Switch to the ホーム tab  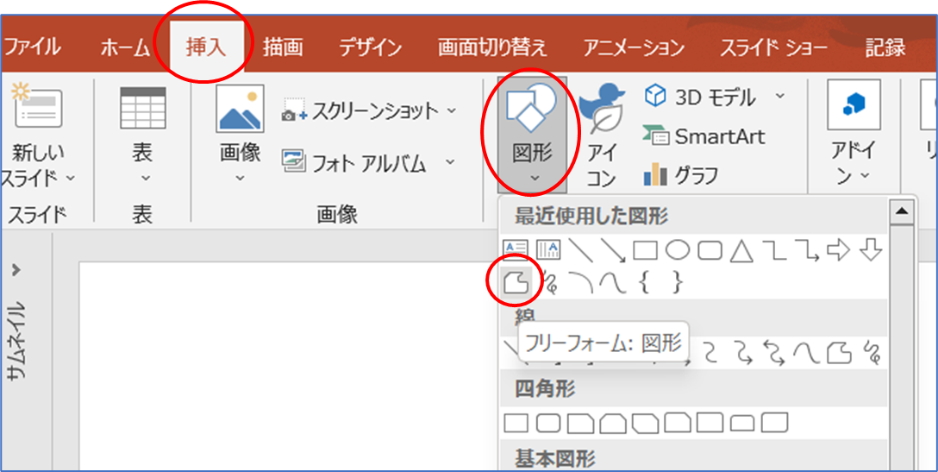pos(124,47)
